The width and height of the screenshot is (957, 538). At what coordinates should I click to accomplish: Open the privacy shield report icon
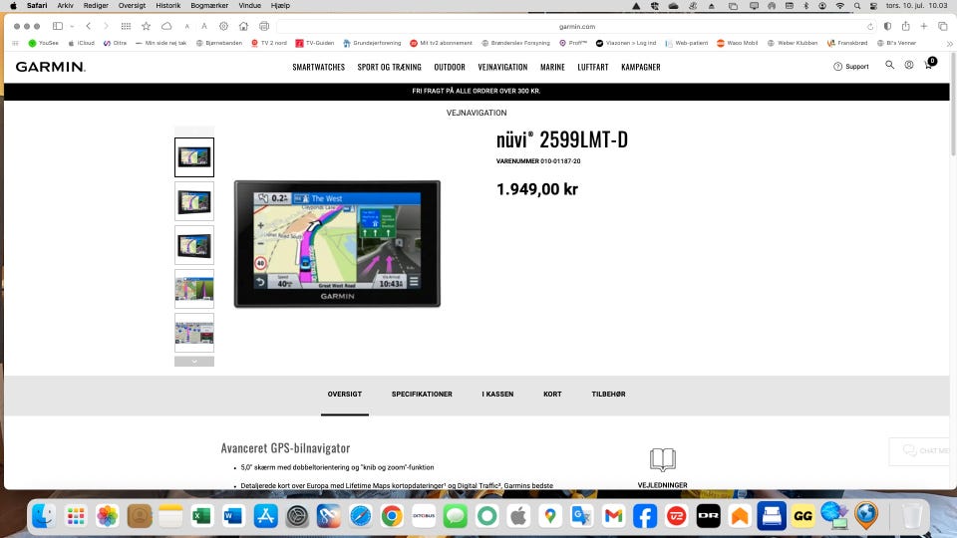pos(887,26)
